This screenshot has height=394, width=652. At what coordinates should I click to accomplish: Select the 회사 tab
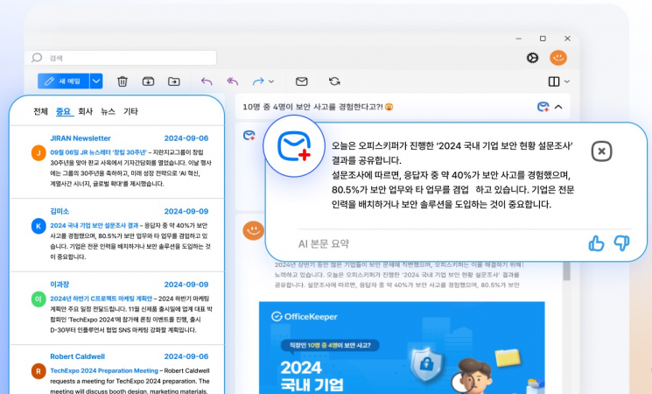pyautogui.click(x=86, y=112)
